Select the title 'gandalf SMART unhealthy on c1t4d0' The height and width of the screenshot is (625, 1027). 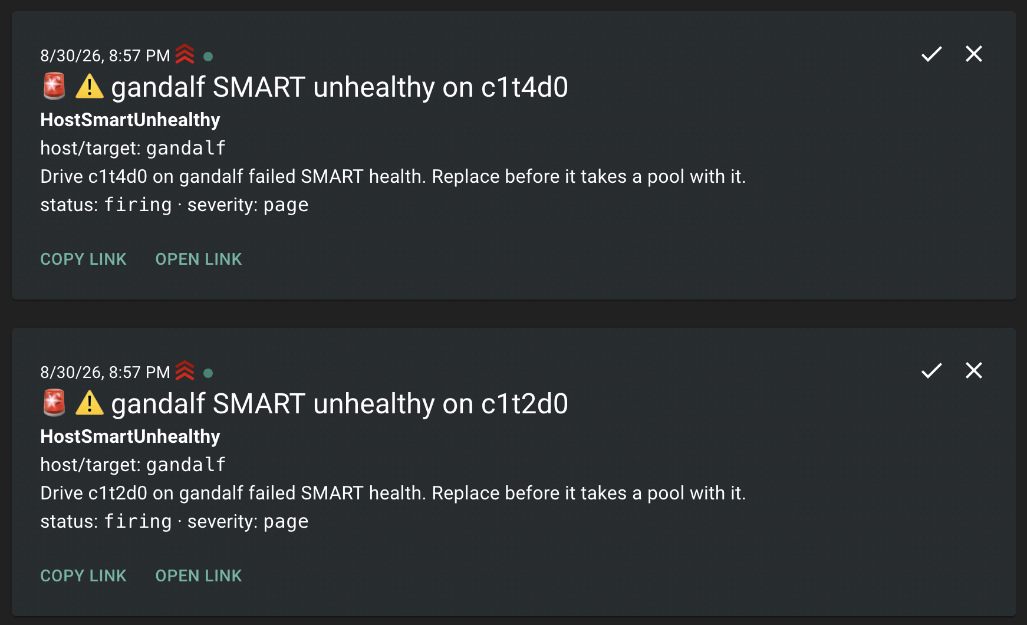[x=340, y=87]
